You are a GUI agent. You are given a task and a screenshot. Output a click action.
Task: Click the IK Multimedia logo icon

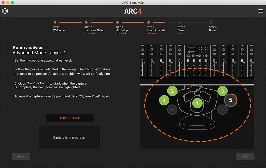[x=5, y=11]
